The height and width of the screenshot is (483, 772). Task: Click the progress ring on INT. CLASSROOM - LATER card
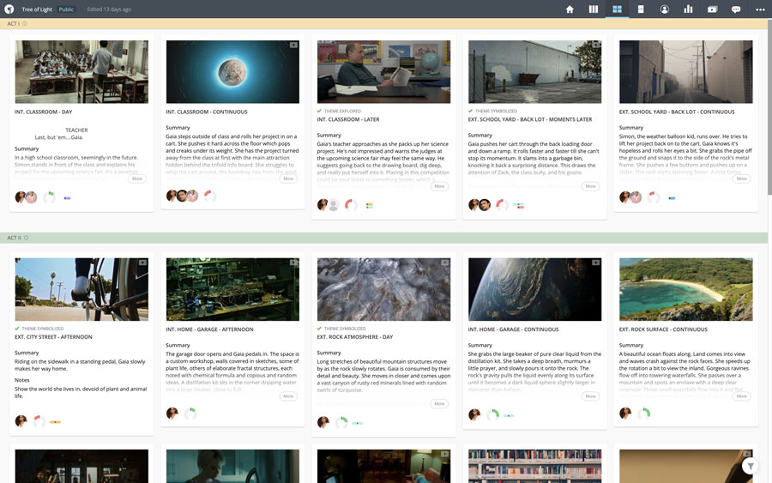351,205
